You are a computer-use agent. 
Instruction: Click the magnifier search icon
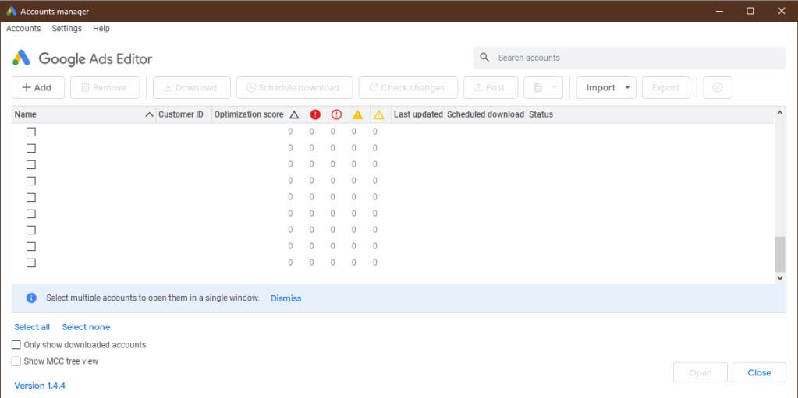pyautogui.click(x=484, y=58)
